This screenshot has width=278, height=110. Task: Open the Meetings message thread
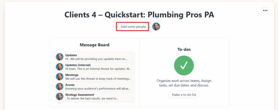[72, 75]
